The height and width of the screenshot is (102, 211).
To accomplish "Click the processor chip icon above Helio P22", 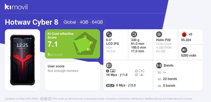I will [x=159, y=34].
